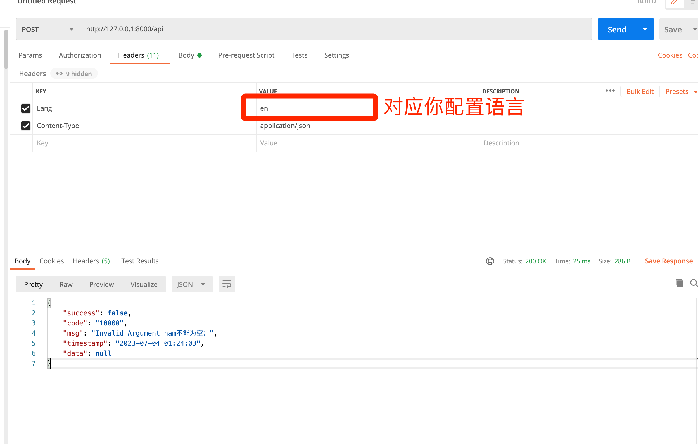Open the JSON format dropdown
Image resolution: width=698 pixels, height=444 pixels.
(x=192, y=284)
